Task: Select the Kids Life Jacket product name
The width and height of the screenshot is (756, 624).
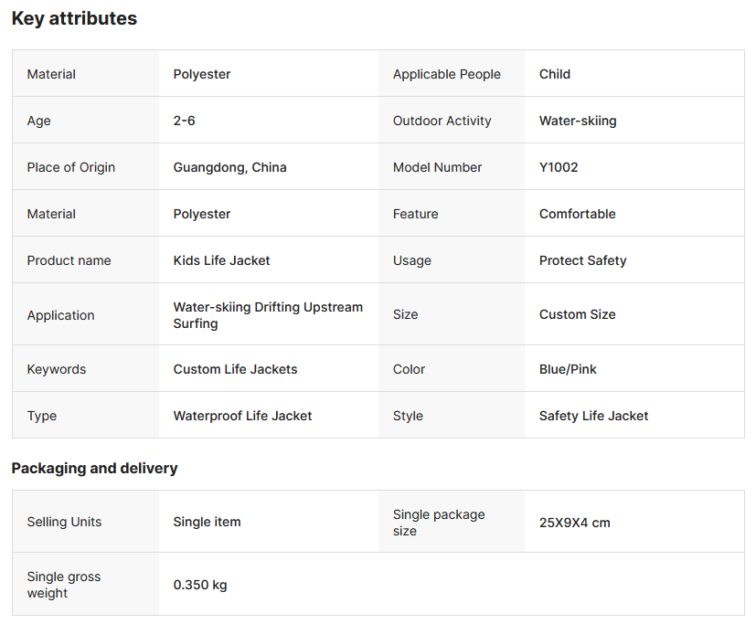Action: point(221,260)
